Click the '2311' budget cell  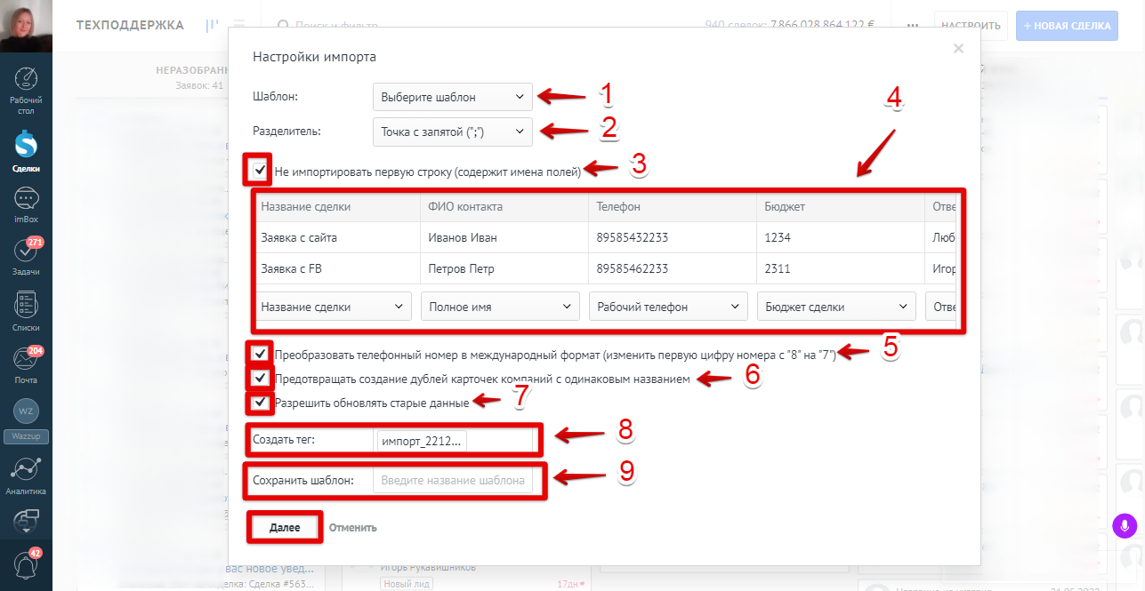(x=840, y=268)
